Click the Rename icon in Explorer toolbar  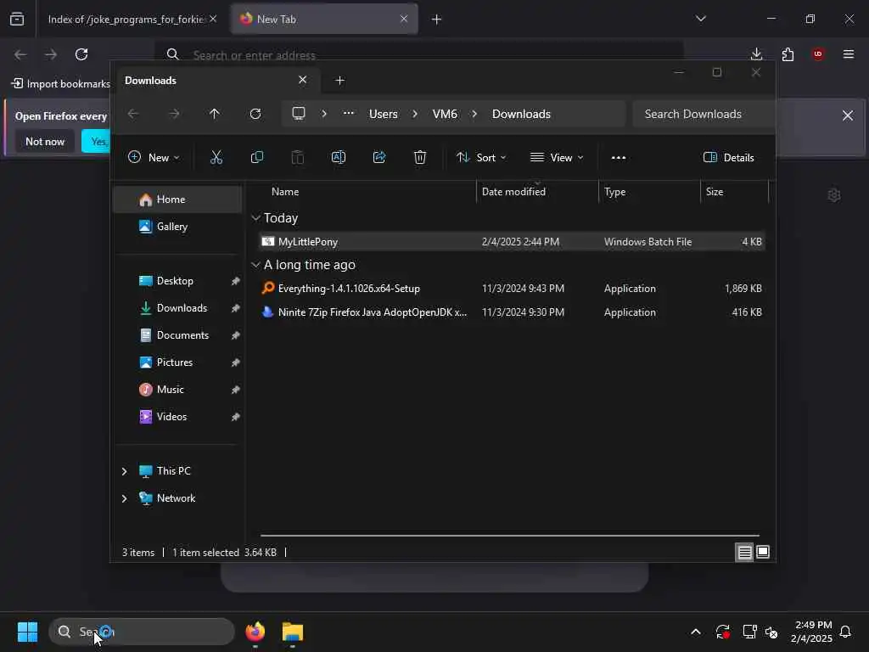(x=339, y=157)
